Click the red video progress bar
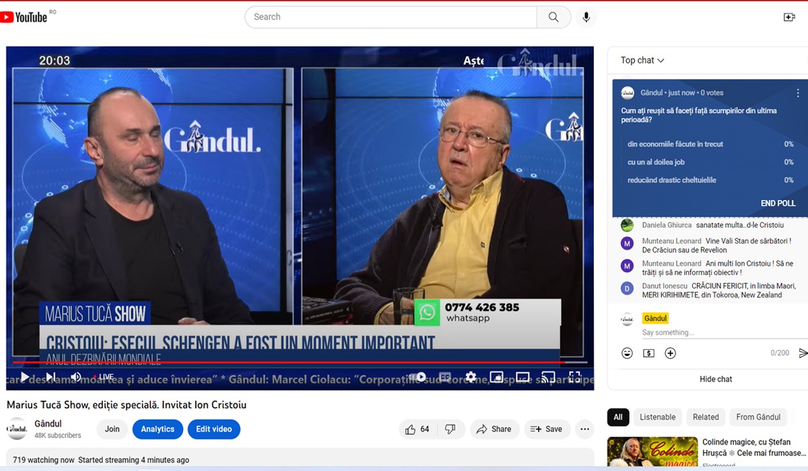This screenshot has width=808, height=471. [300, 363]
